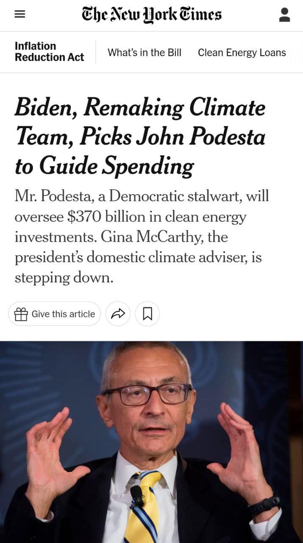Click the yellow striped tie in photo
303x543 pixels.
(x=143, y=505)
